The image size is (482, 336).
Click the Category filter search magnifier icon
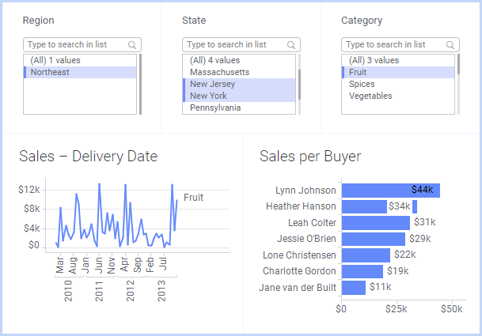click(x=451, y=45)
